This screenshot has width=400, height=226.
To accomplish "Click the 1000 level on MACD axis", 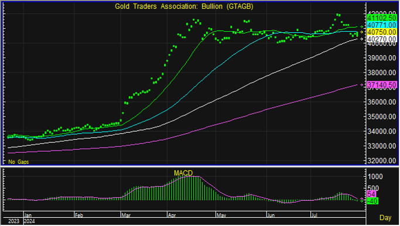I will pos(375,176).
